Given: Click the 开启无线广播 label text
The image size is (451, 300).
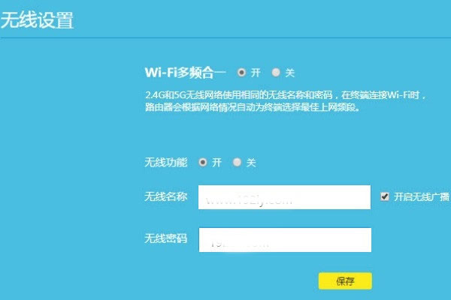Looking at the screenshot, I should [x=422, y=197].
